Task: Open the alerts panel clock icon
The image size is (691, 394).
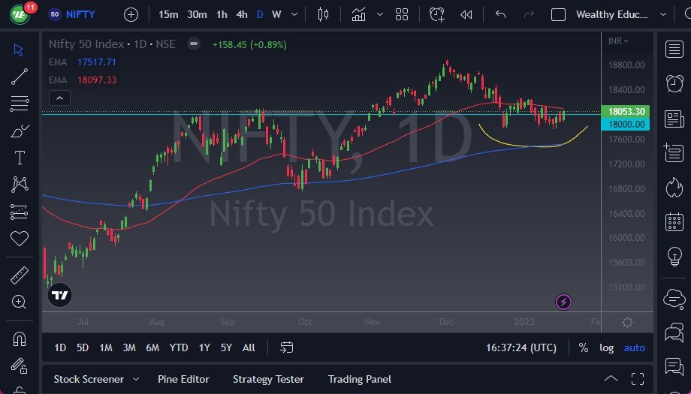Action: pos(674,83)
